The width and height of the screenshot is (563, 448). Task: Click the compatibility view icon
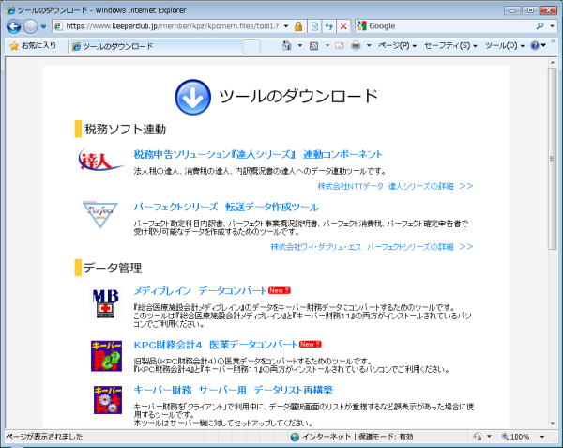(x=314, y=26)
